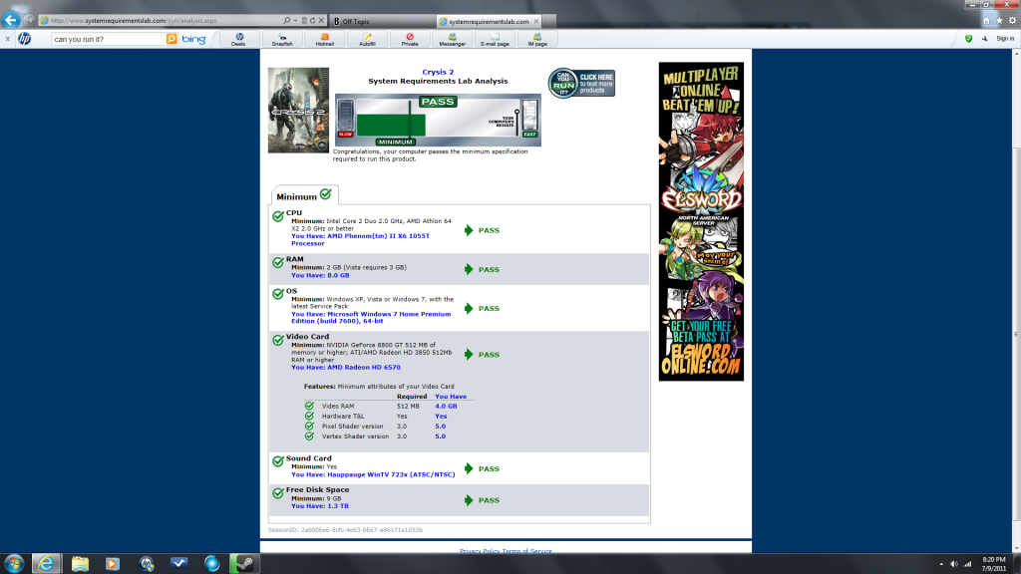
Task: Click the E-mail page toolbar button
Action: (495, 40)
